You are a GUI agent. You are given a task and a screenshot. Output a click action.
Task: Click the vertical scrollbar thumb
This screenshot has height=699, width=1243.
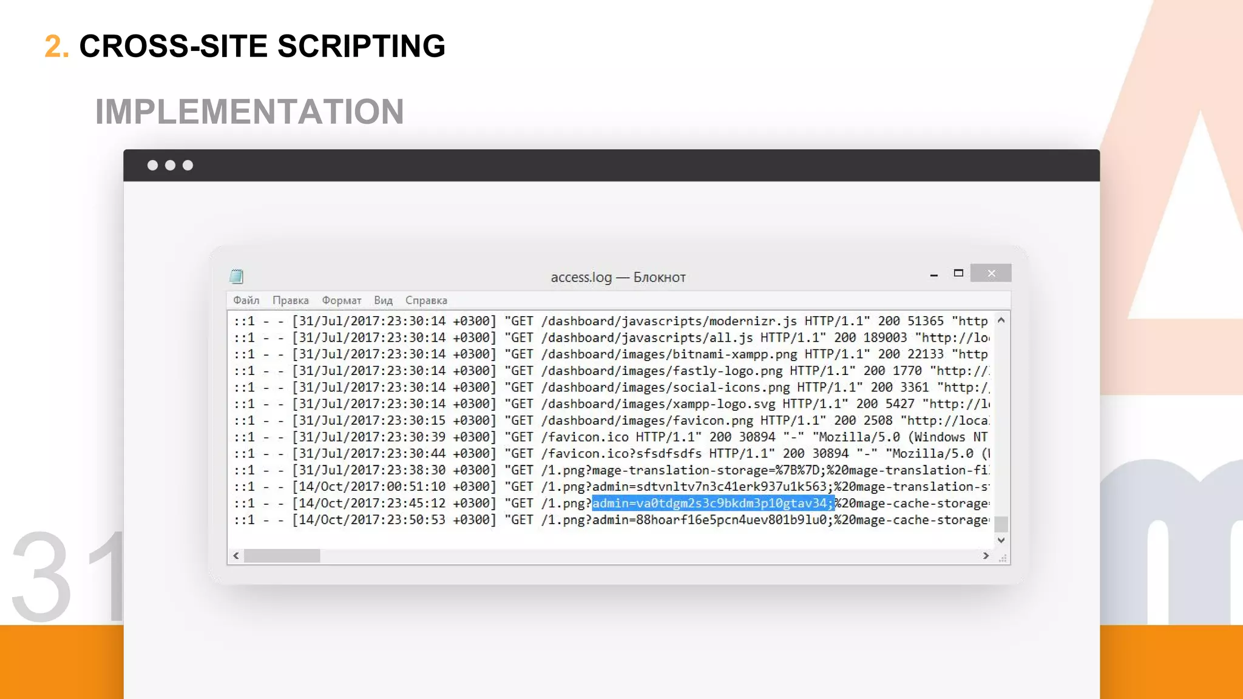(x=1001, y=524)
